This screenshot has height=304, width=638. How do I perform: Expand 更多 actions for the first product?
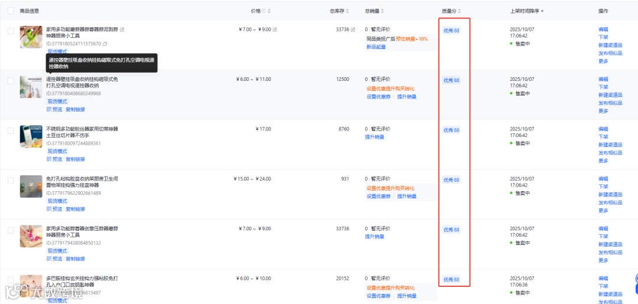tap(603, 61)
